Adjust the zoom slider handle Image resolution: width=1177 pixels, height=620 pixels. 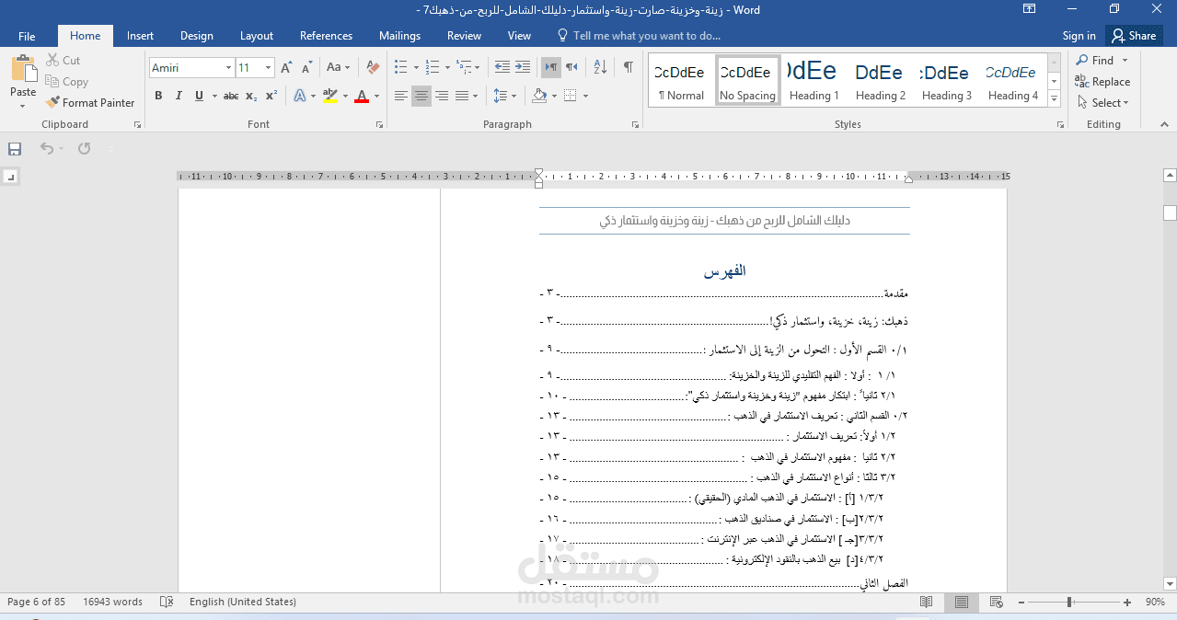point(1069,602)
